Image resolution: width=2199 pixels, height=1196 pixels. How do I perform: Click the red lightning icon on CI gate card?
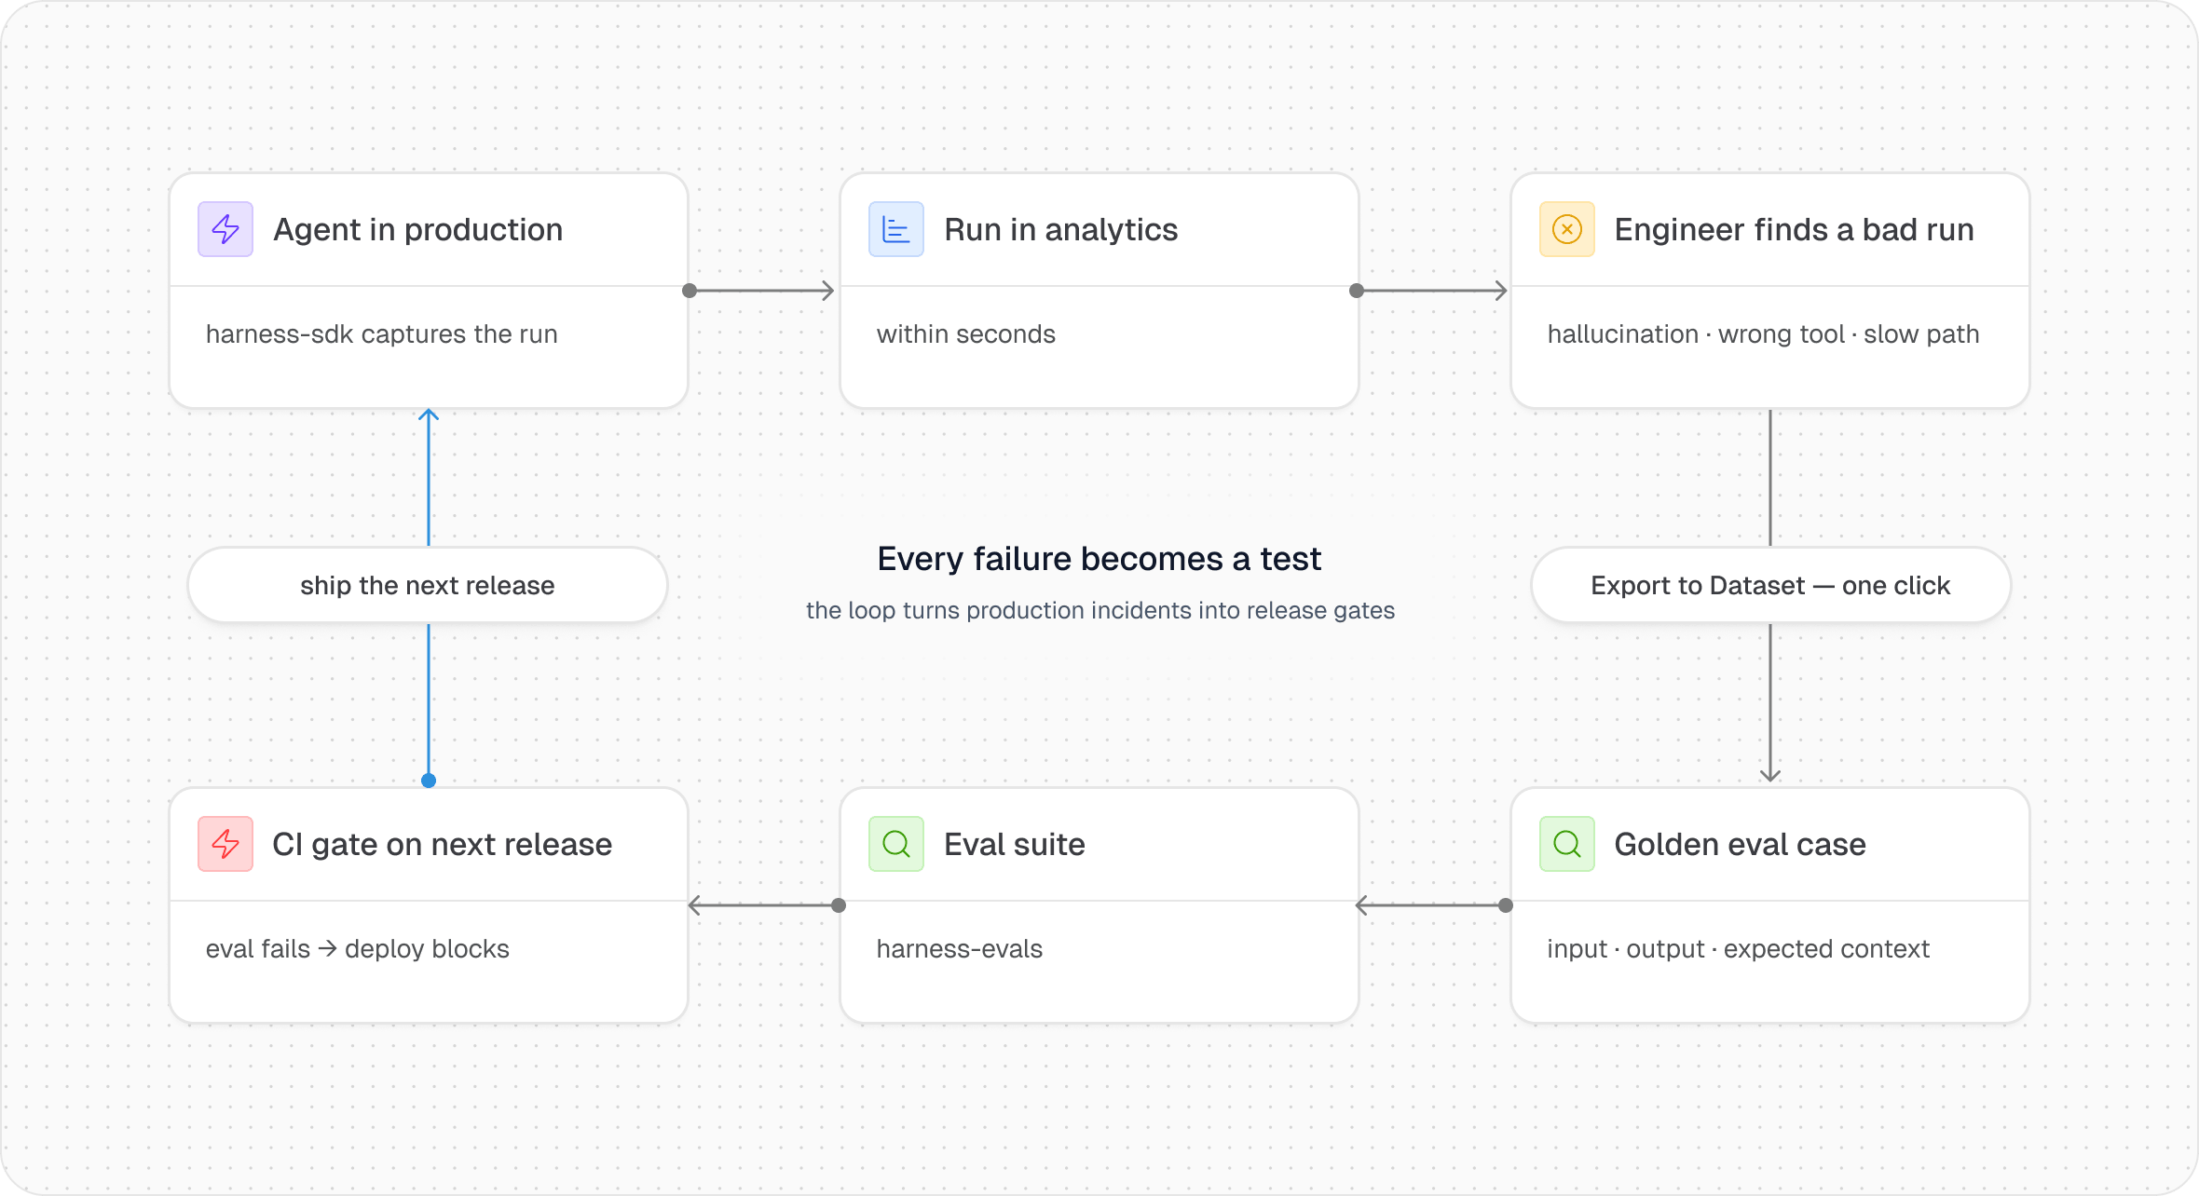coord(225,844)
